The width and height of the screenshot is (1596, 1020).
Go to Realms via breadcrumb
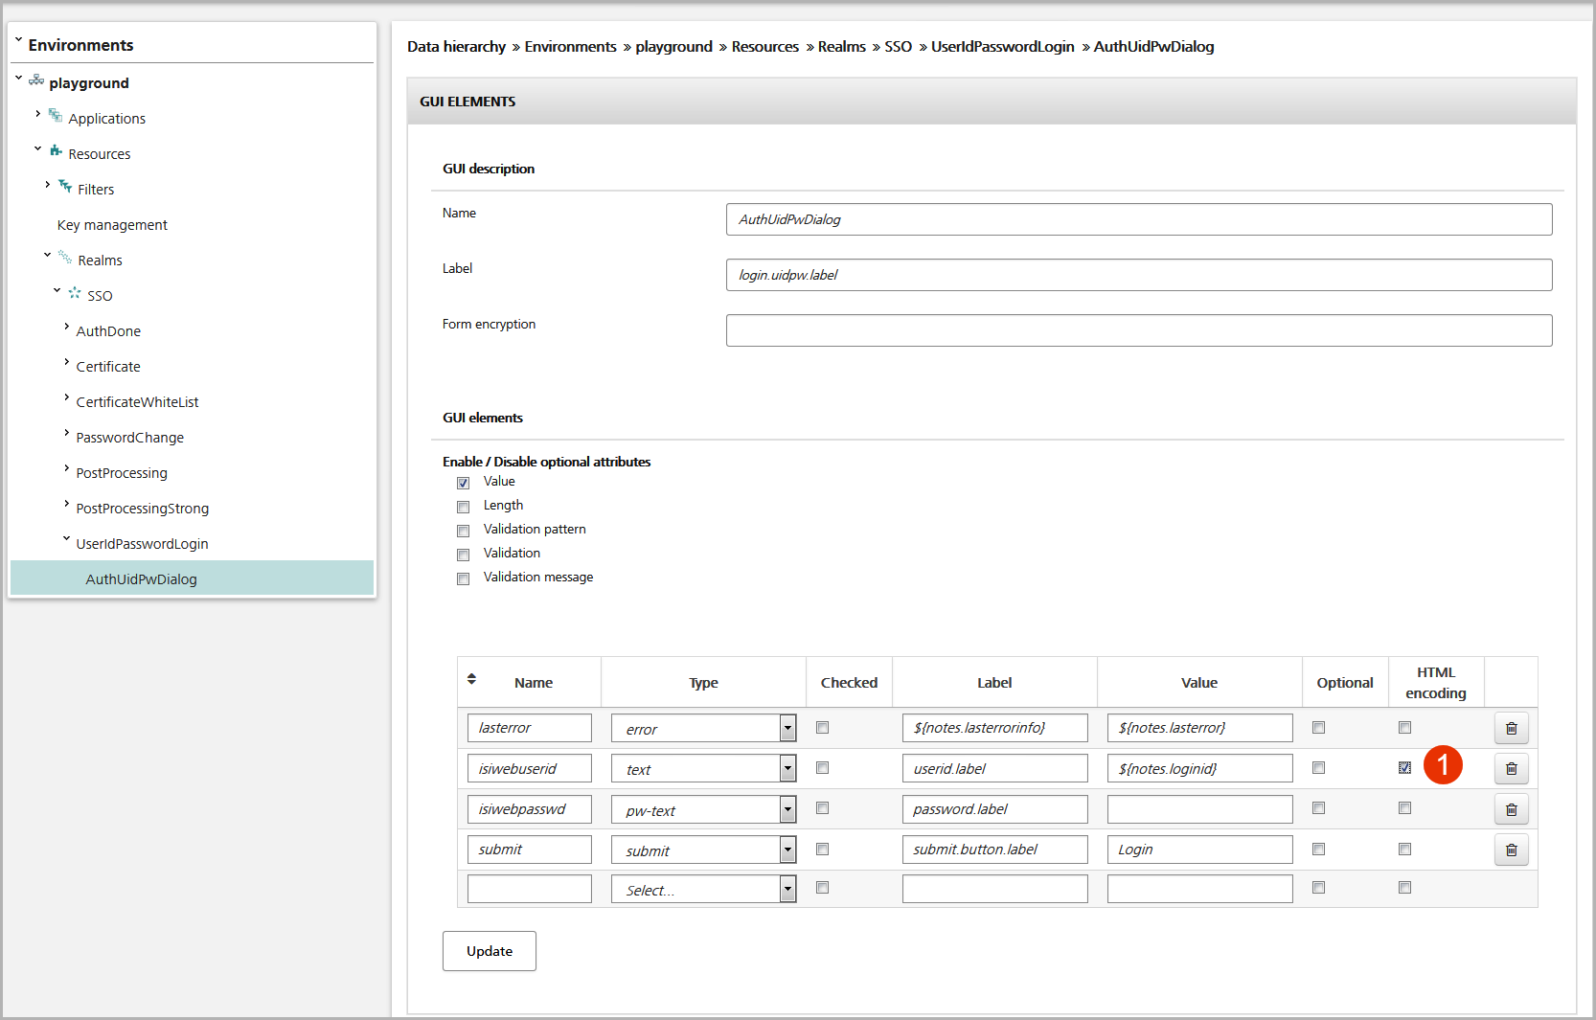pyautogui.click(x=841, y=47)
